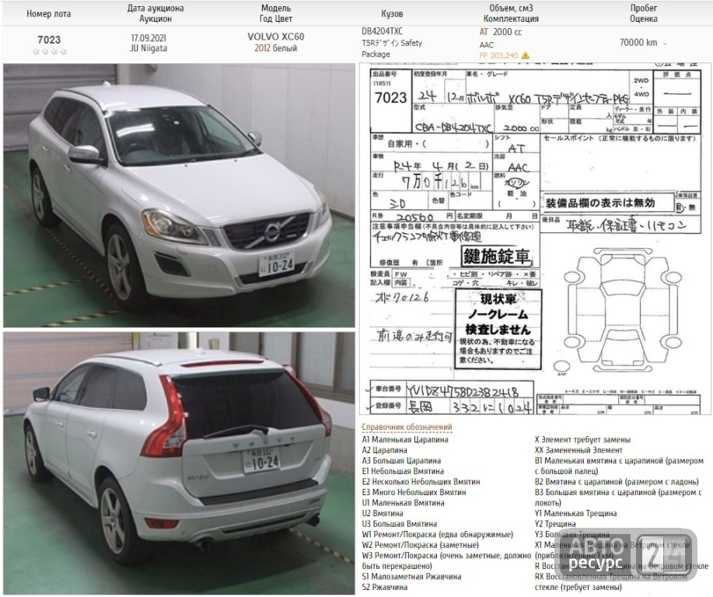Click the star rating under lot 7023
Image resolution: width=713 pixels, height=597 pixels.
[x=49, y=52]
